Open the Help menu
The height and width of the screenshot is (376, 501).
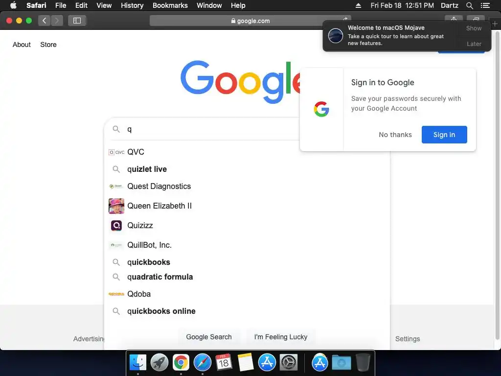tap(238, 5)
